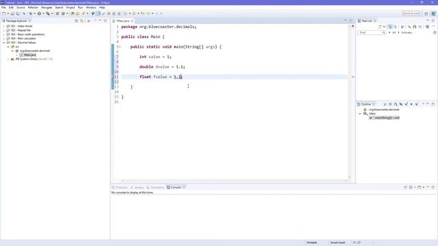The image size is (438, 246).
Task: Collapse the Main class in Outline
Action: coord(360,114)
